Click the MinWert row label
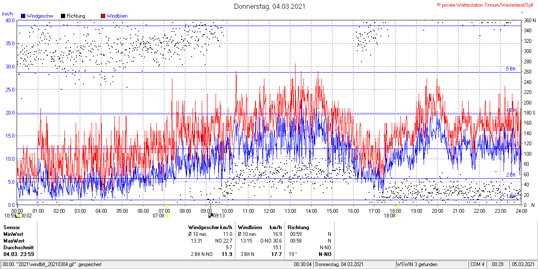 [13, 234]
